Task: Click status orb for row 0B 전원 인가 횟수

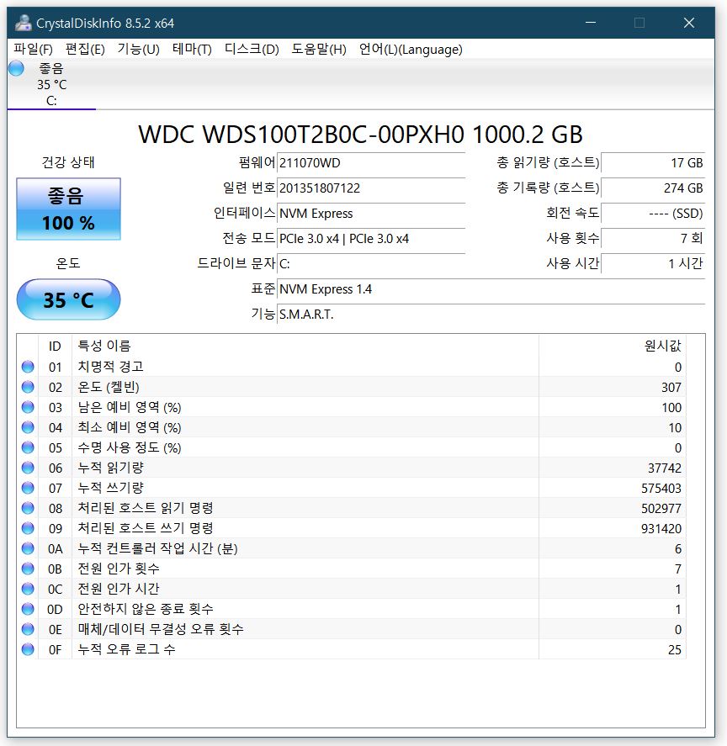Action: 28,569
